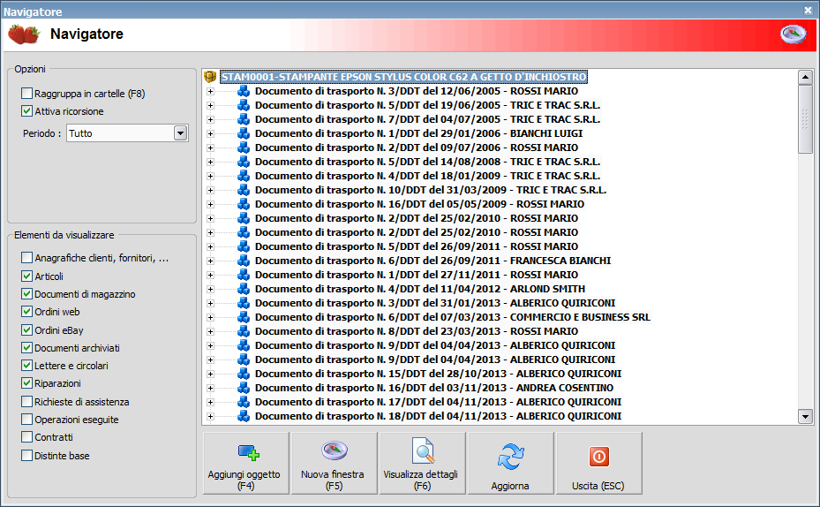
Task: Uncheck Documenti di magazzino
Action: [x=26, y=294]
